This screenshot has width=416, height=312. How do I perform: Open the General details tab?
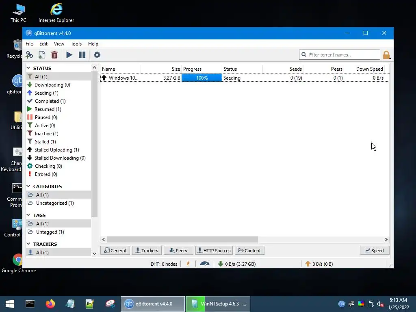point(115,250)
